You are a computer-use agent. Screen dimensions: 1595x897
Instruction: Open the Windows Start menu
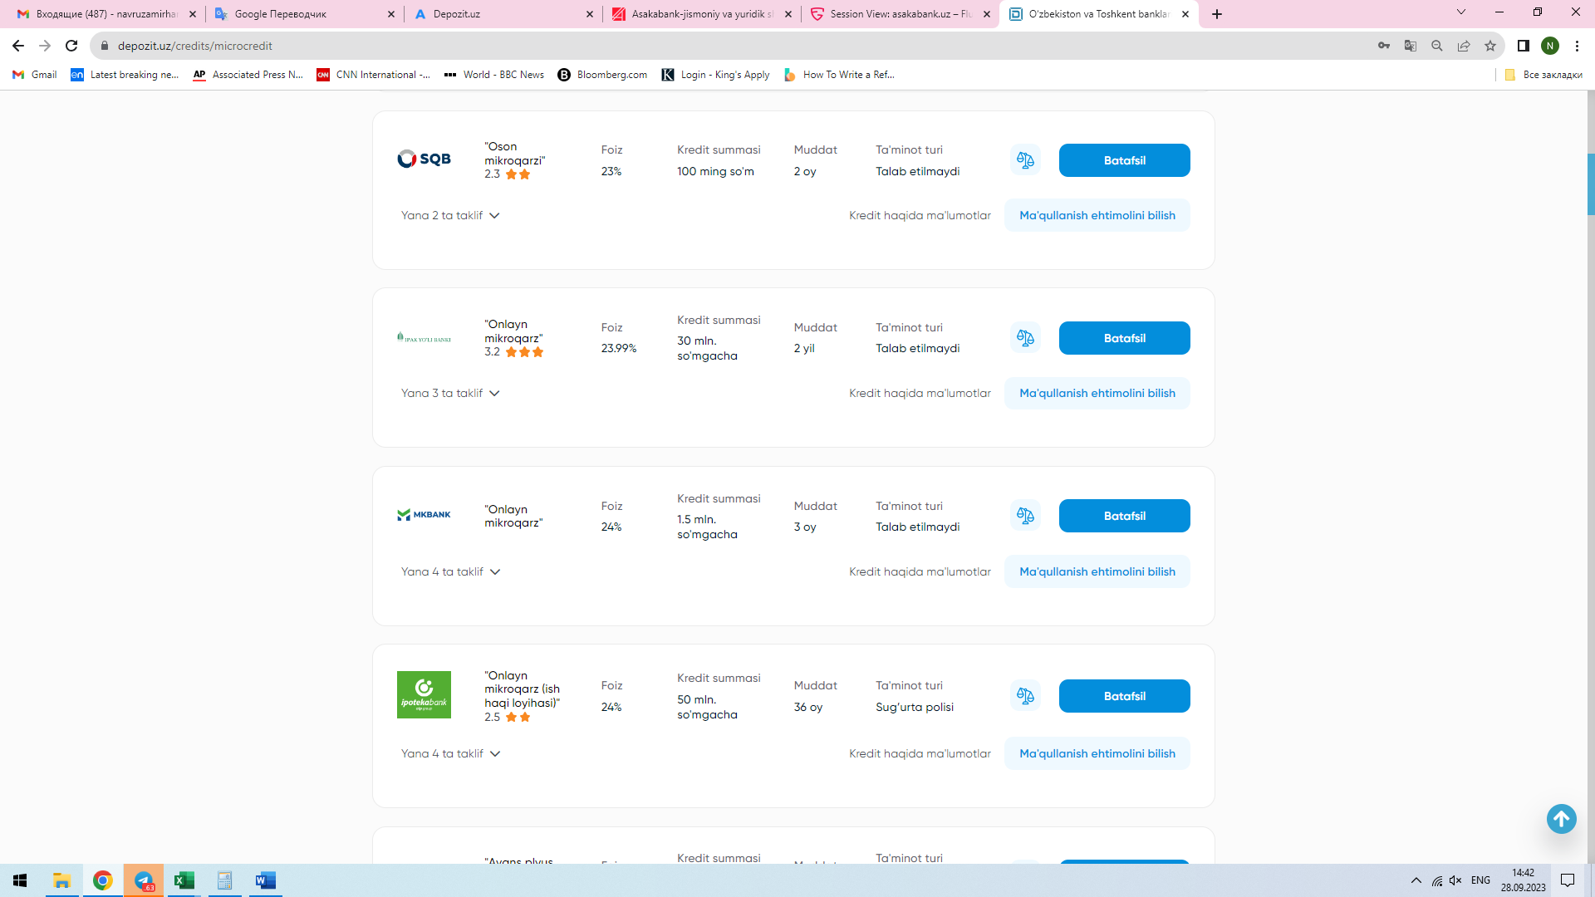[x=20, y=880]
